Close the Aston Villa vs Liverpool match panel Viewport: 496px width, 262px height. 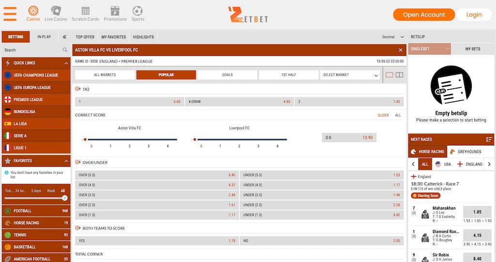401,50
